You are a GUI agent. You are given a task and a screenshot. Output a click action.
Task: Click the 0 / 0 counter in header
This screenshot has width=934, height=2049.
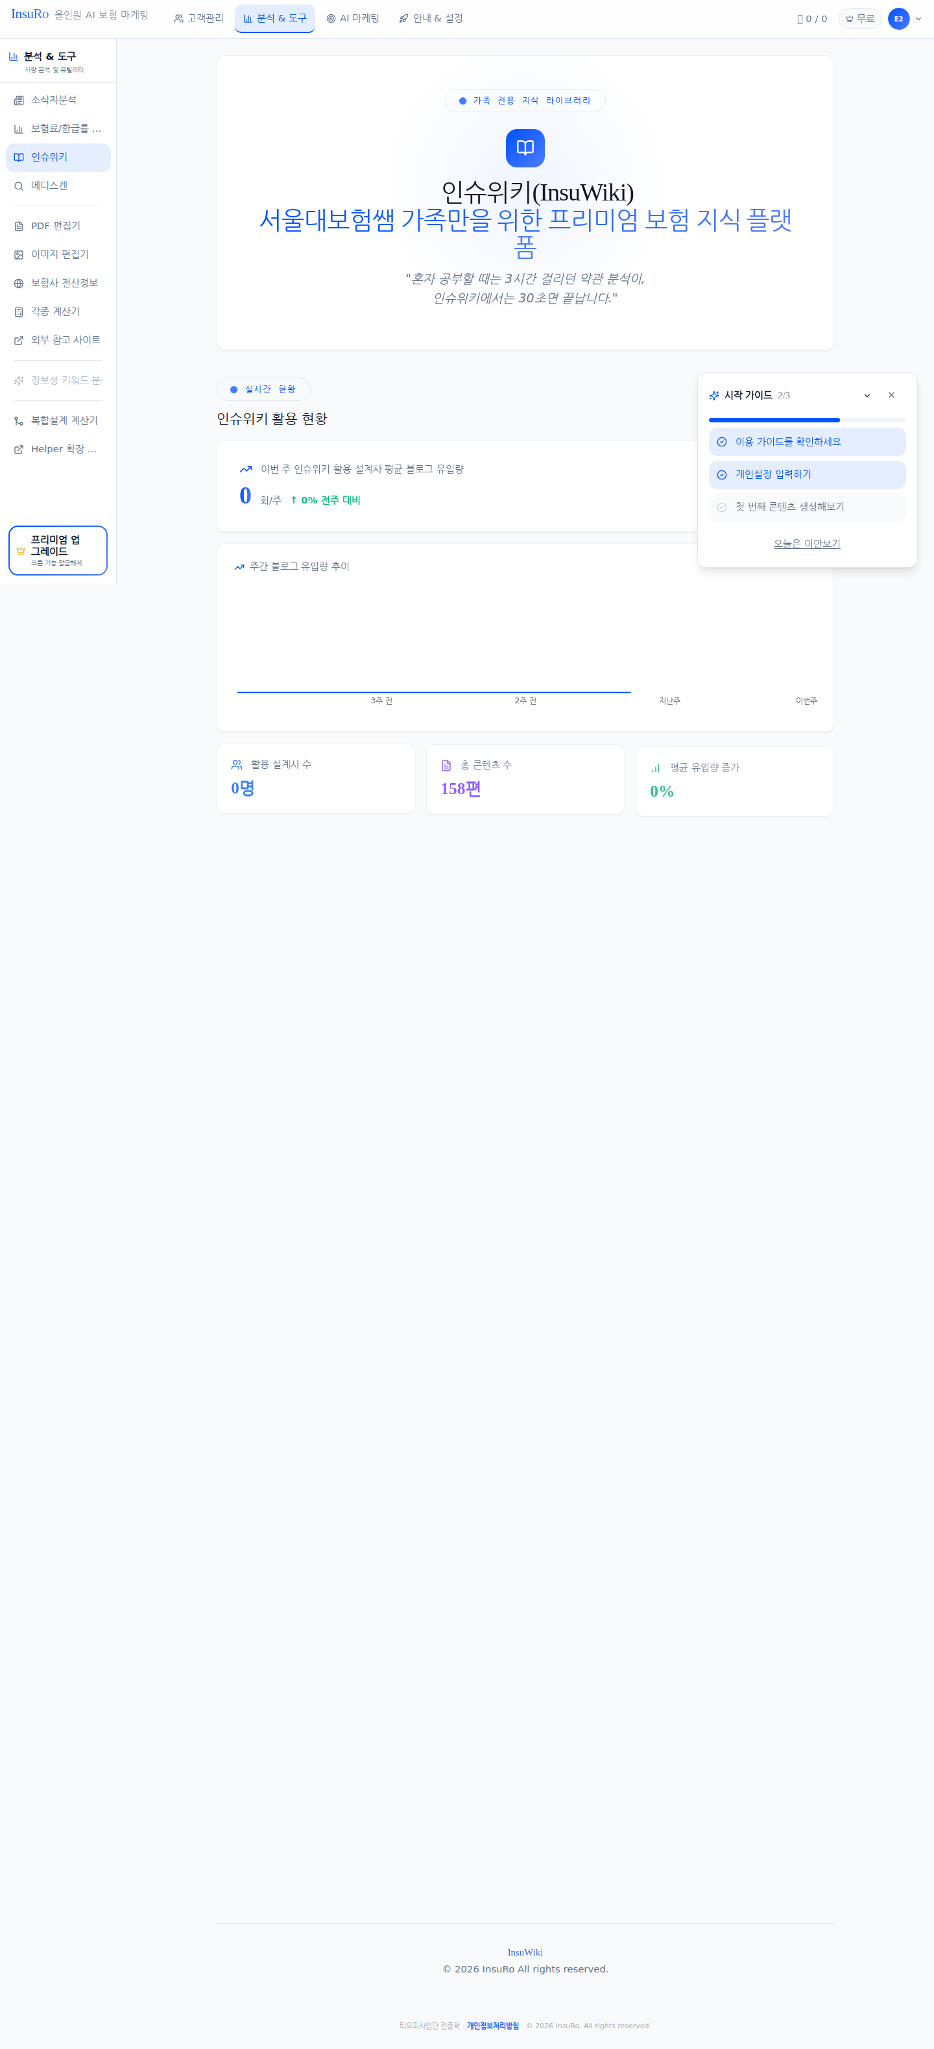click(x=811, y=19)
